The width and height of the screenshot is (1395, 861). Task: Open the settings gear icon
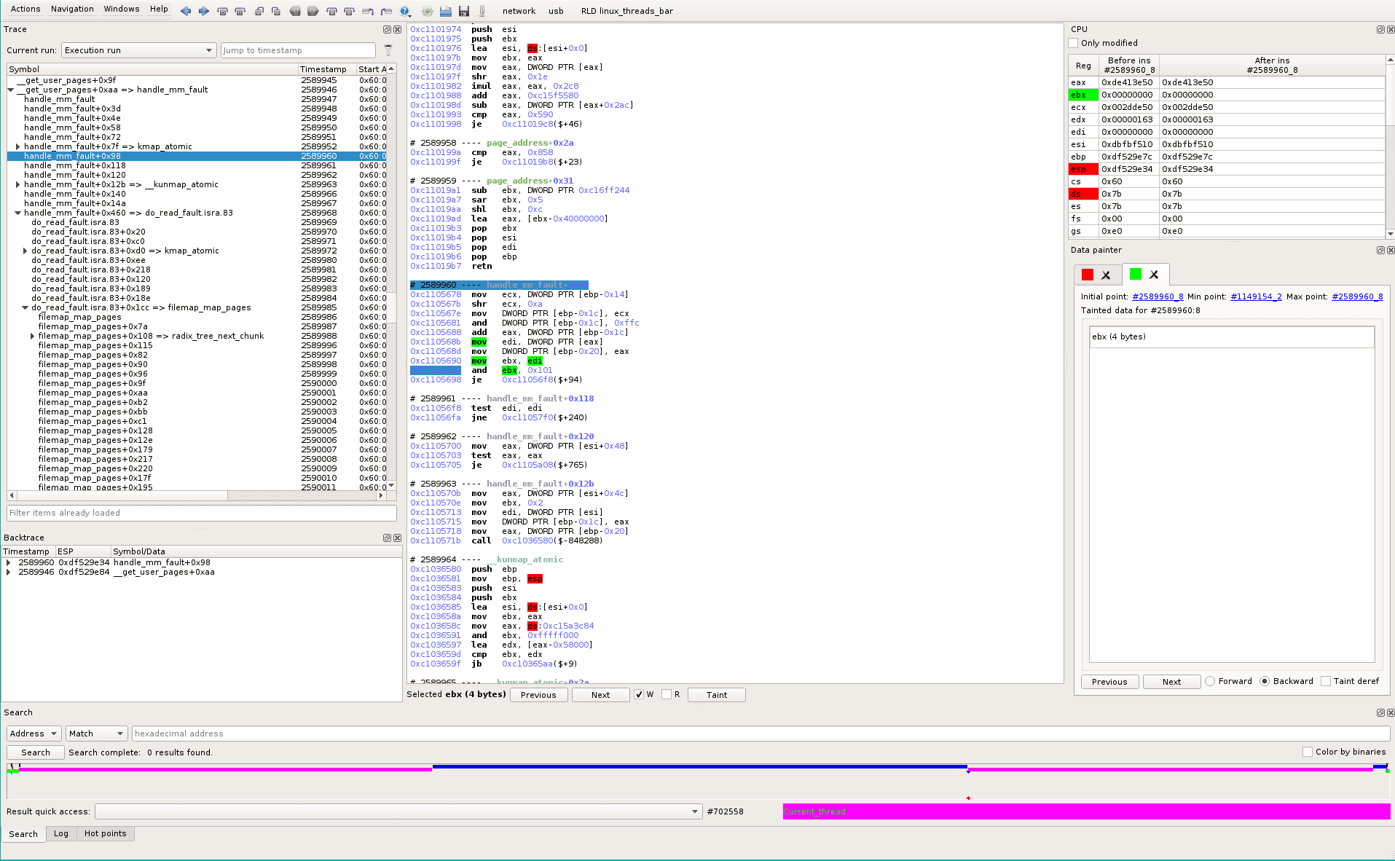(427, 11)
